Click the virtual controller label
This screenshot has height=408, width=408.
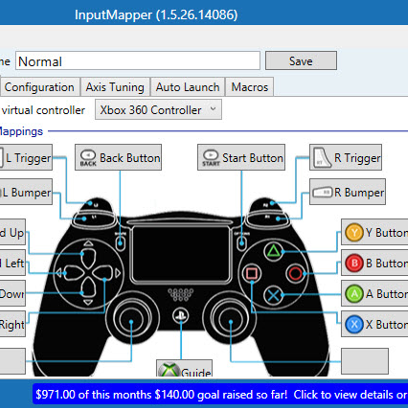pyautogui.click(x=43, y=110)
